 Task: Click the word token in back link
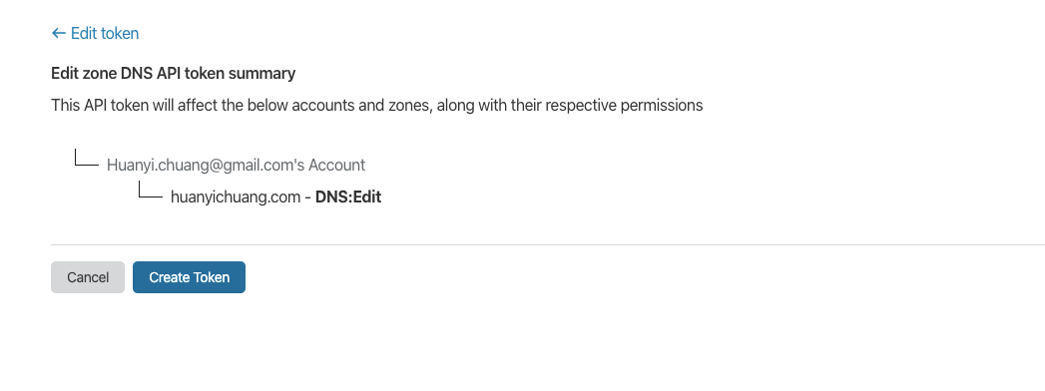pos(120,33)
